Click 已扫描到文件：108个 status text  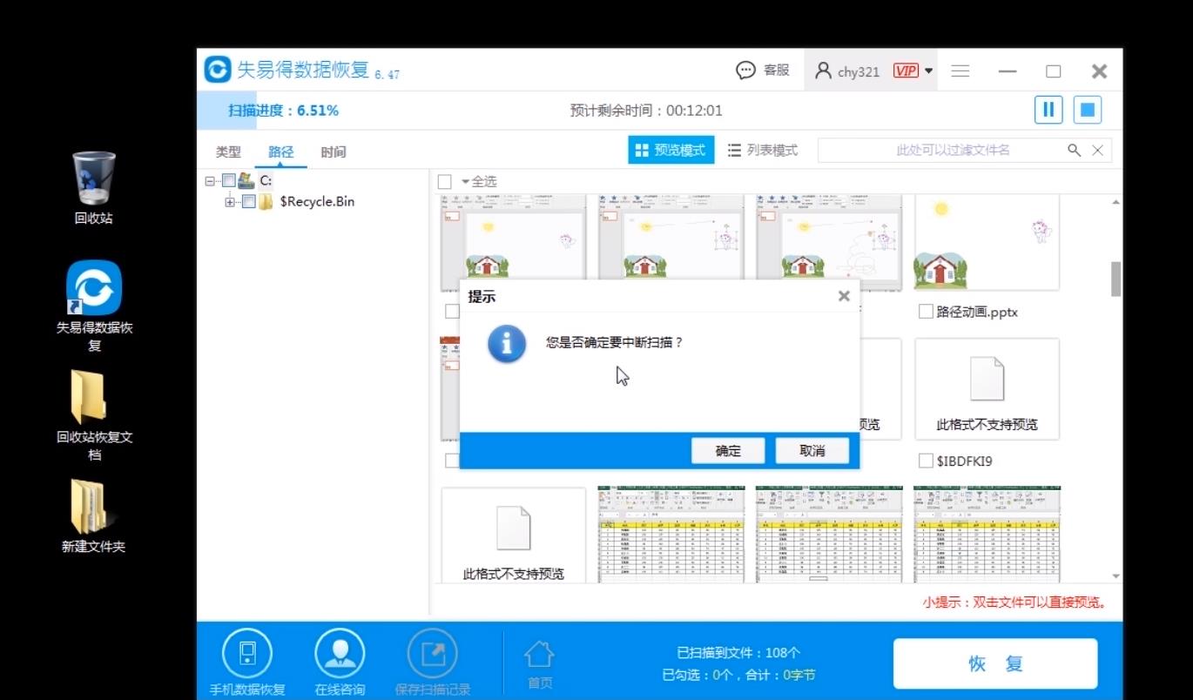coord(738,652)
